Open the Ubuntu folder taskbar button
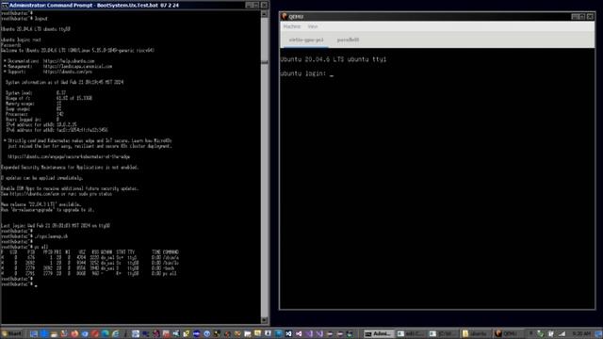This screenshot has width=603, height=339. pos(475,333)
